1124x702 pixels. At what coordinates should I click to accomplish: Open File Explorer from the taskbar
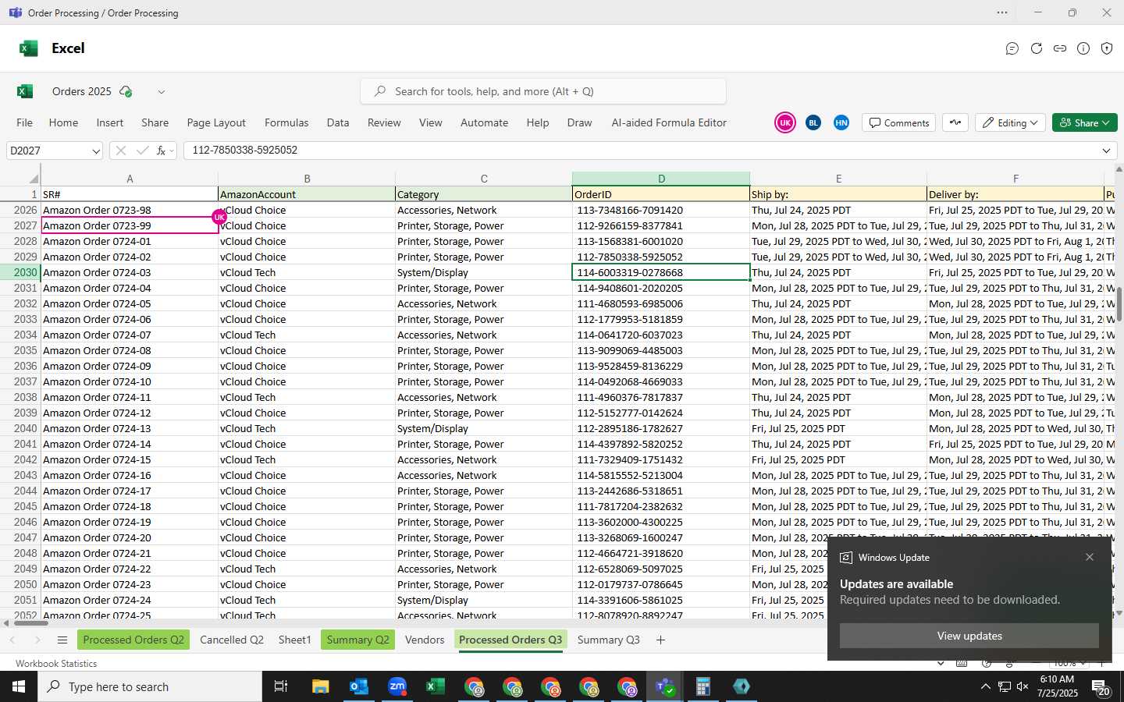coord(321,686)
